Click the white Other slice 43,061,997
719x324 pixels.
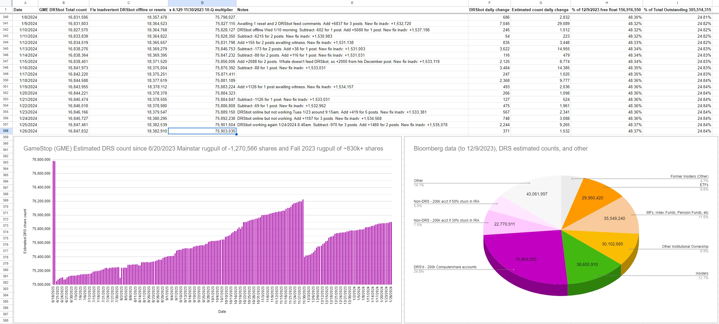click(x=537, y=194)
